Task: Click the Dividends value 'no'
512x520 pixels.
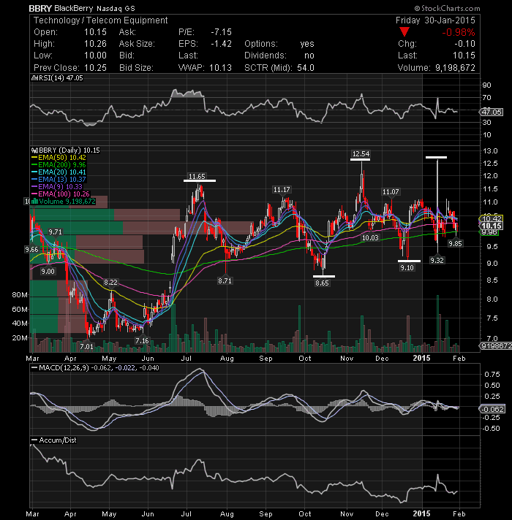Action: tap(309, 56)
